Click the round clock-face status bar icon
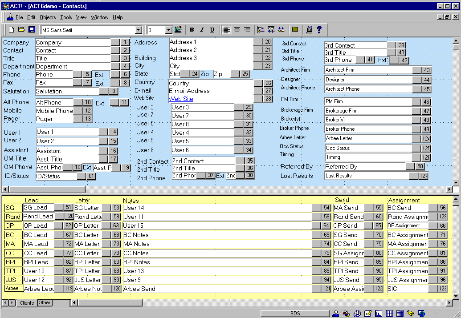 (357, 314)
